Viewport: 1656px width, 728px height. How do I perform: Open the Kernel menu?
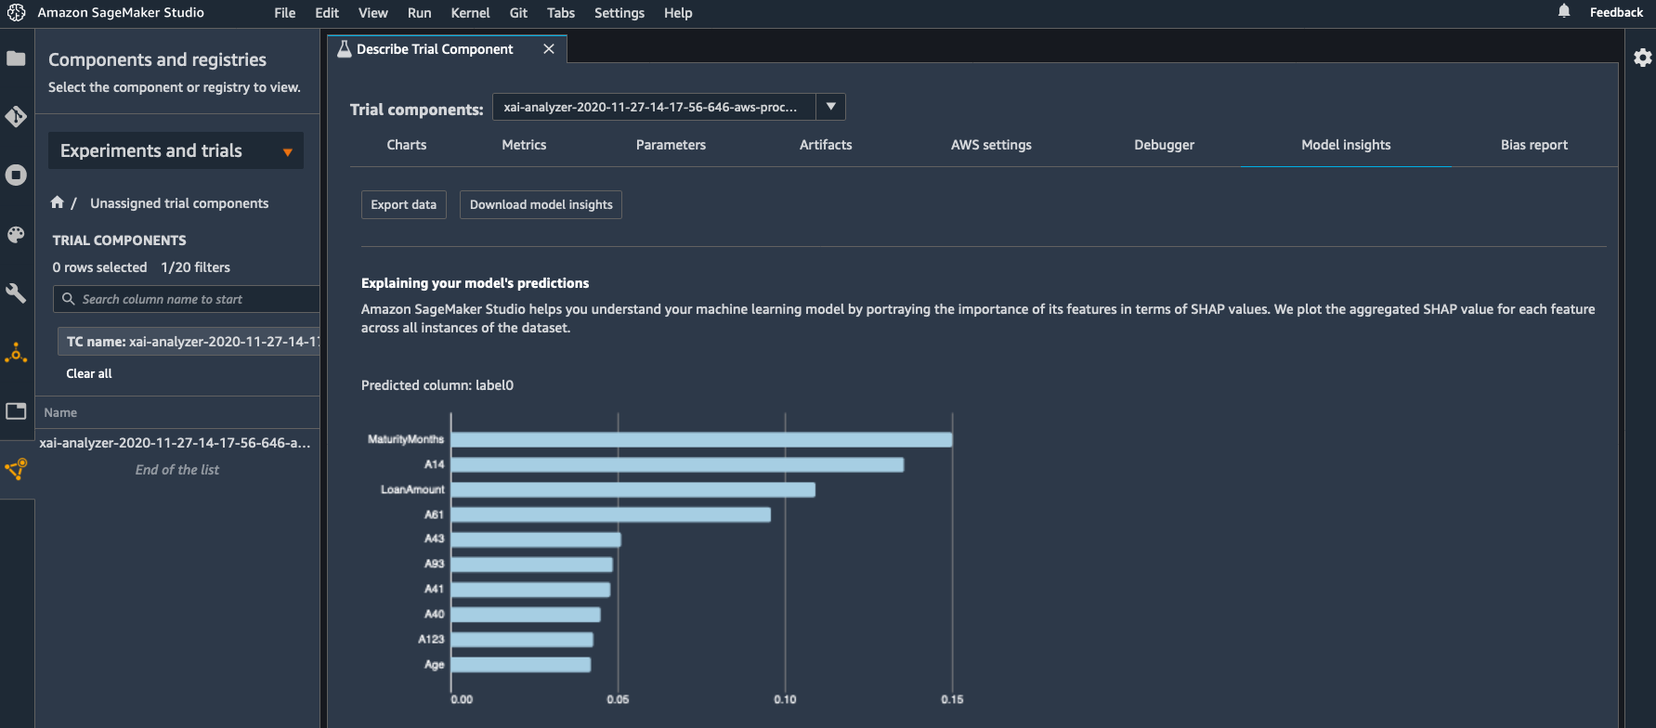pyautogui.click(x=470, y=13)
